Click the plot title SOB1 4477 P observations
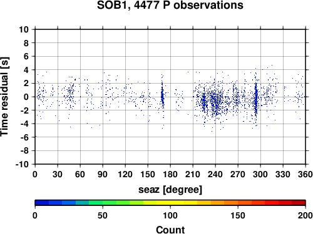 pyautogui.click(x=170, y=5)
